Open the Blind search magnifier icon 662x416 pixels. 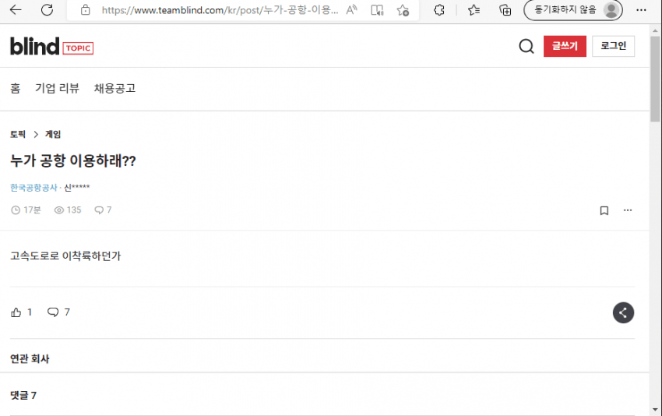pos(526,46)
